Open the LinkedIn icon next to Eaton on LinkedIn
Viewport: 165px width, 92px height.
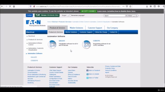87,74
